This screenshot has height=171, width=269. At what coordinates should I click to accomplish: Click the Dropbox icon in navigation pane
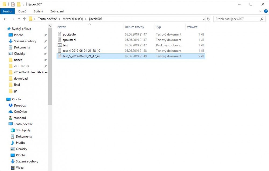(11, 105)
